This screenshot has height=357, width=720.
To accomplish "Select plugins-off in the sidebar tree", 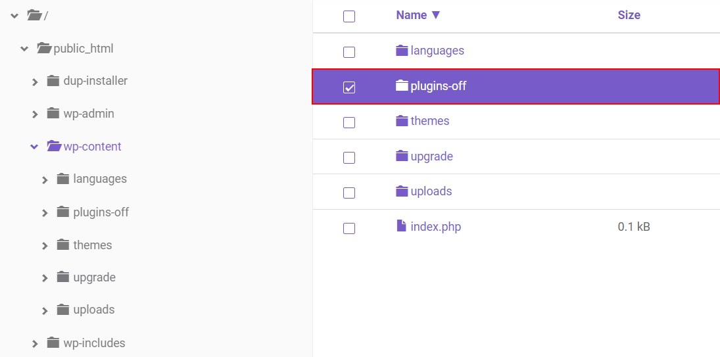I will point(101,212).
